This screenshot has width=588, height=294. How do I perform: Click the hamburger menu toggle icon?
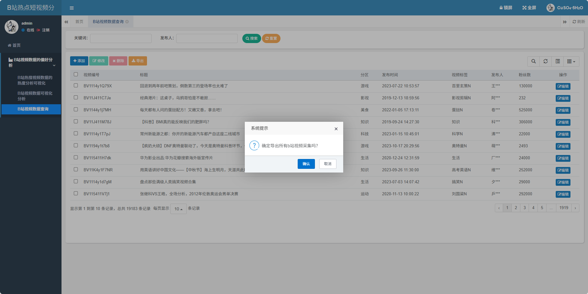72,8
